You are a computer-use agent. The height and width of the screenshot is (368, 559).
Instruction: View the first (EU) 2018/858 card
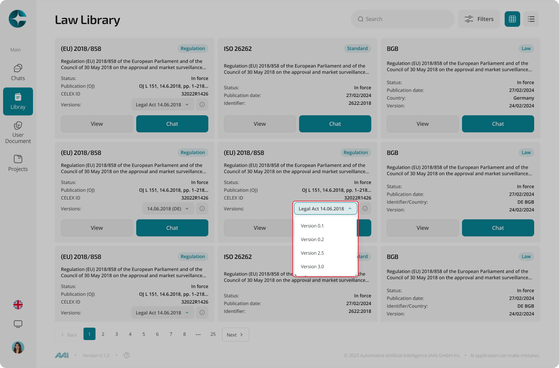coord(97,124)
